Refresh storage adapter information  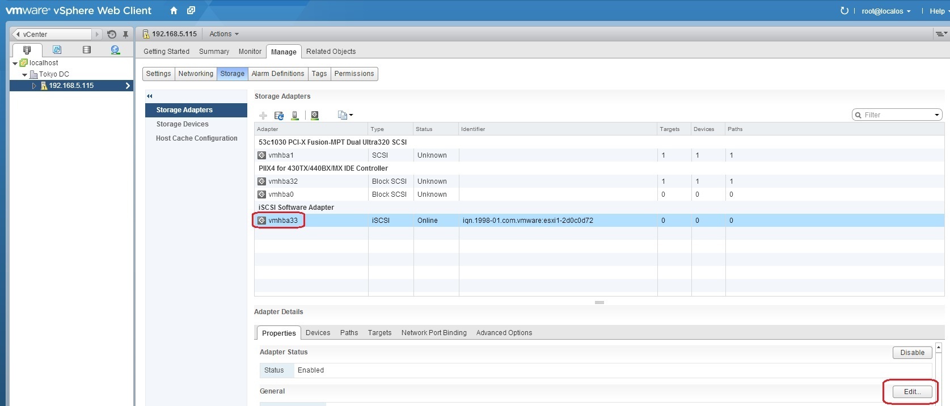click(x=279, y=116)
